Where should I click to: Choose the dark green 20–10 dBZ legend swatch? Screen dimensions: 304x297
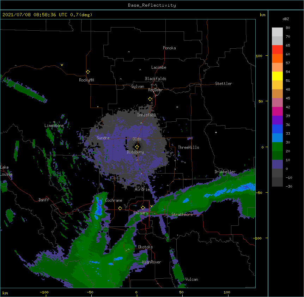277,156
